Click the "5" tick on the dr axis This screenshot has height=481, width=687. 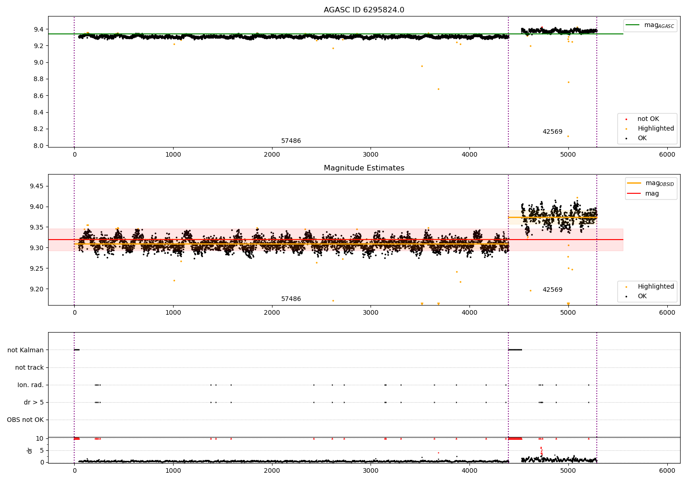click(x=42, y=451)
